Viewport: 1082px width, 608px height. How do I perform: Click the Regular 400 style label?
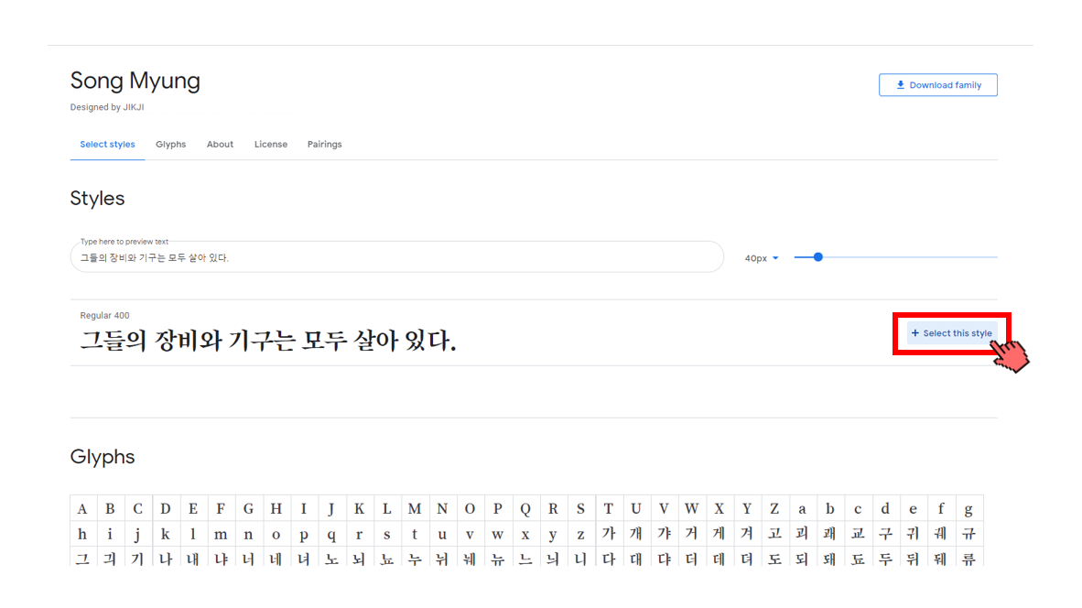105,315
